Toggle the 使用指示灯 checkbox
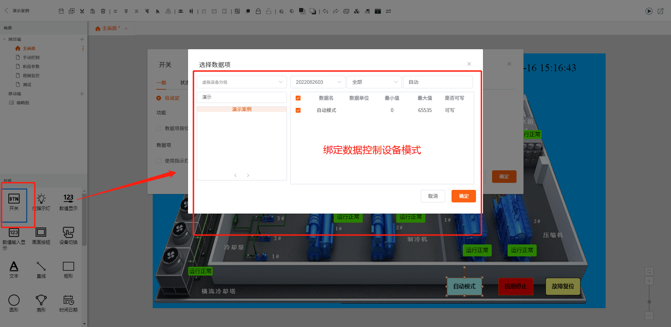Viewport: 671px width, 327px height. [159, 161]
